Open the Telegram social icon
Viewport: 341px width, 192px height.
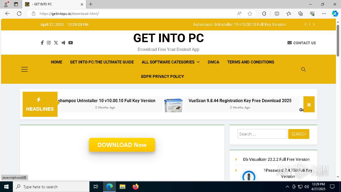pos(63,43)
